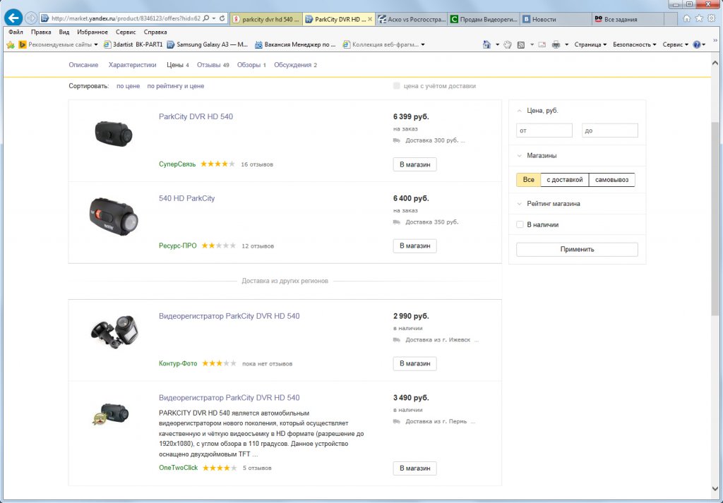Image resolution: width=723 pixels, height=503 pixels.
Task: Open the 'Характеристики' page tab
Action: click(x=132, y=65)
